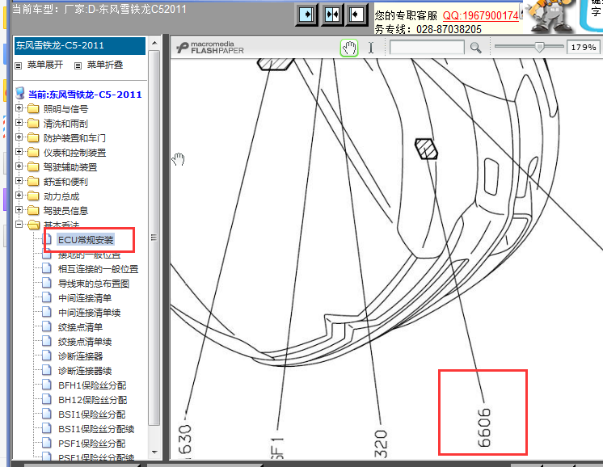Viewport: 603px width, 467px height.
Task: Expand the 驾驶辅助装置 folder
Action: [x=19, y=166]
